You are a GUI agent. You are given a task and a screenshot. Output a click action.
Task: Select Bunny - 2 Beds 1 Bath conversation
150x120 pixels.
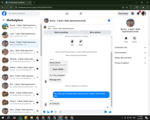(x=20, y=43)
